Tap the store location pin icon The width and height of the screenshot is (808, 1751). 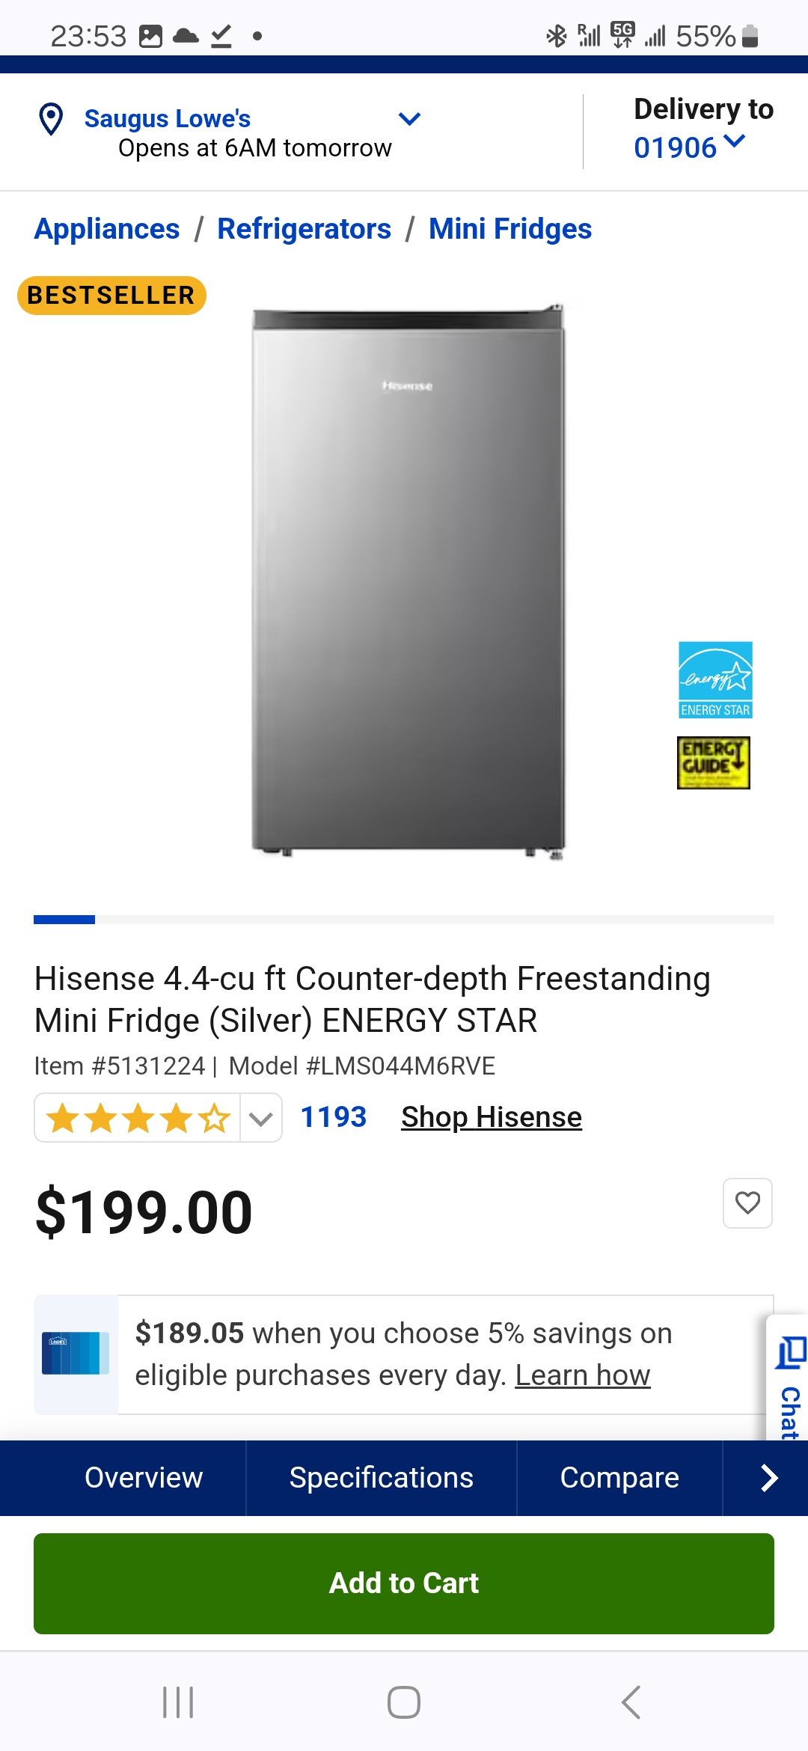click(51, 119)
